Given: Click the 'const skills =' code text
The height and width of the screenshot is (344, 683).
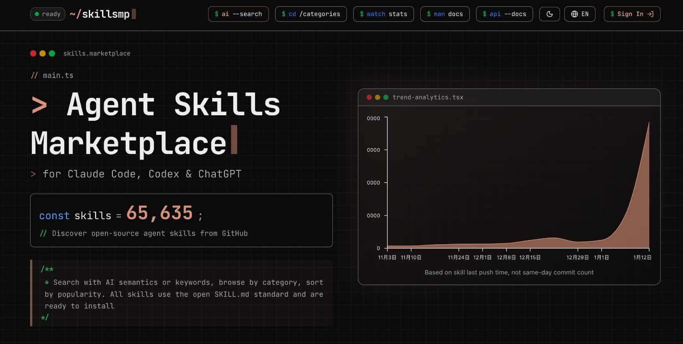Looking at the screenshot, I should click(80, 216).
